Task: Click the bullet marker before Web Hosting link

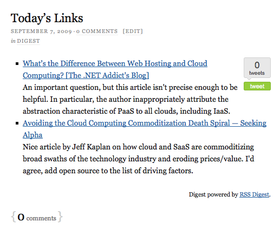Action: (17, 63)
